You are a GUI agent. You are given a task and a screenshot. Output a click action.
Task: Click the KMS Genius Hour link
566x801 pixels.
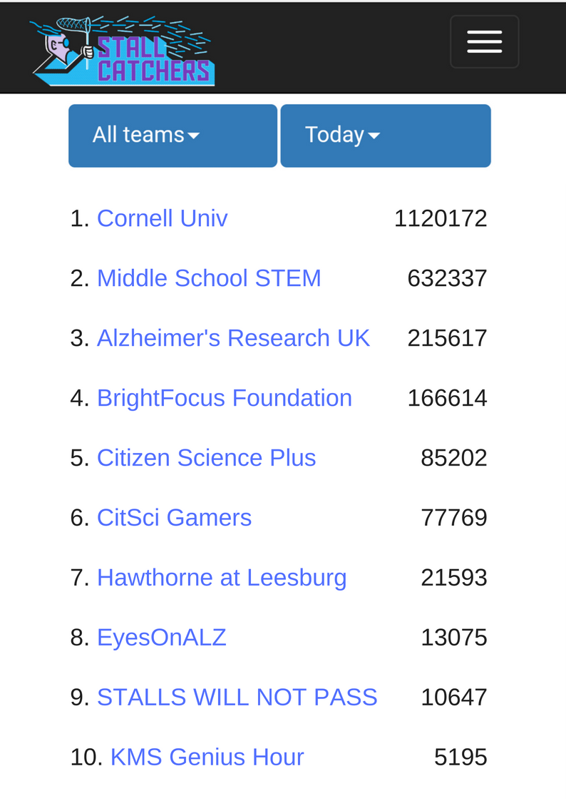(x=207, y=757)
